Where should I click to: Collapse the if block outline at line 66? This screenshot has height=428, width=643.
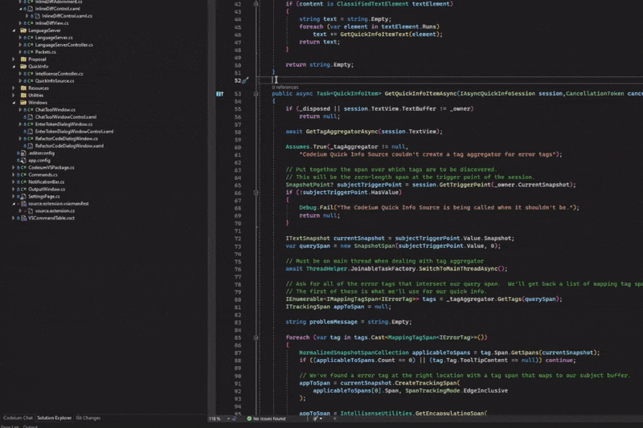click(x=256, y=193)
